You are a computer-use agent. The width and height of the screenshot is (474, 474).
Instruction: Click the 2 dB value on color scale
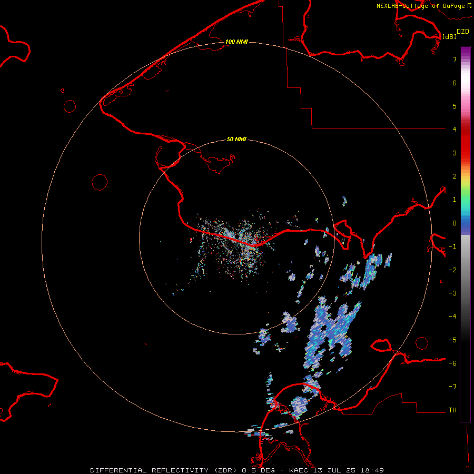point(455,176)
